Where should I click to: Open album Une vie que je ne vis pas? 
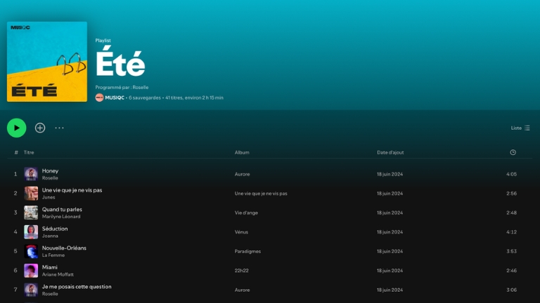(x=261, y=194)
